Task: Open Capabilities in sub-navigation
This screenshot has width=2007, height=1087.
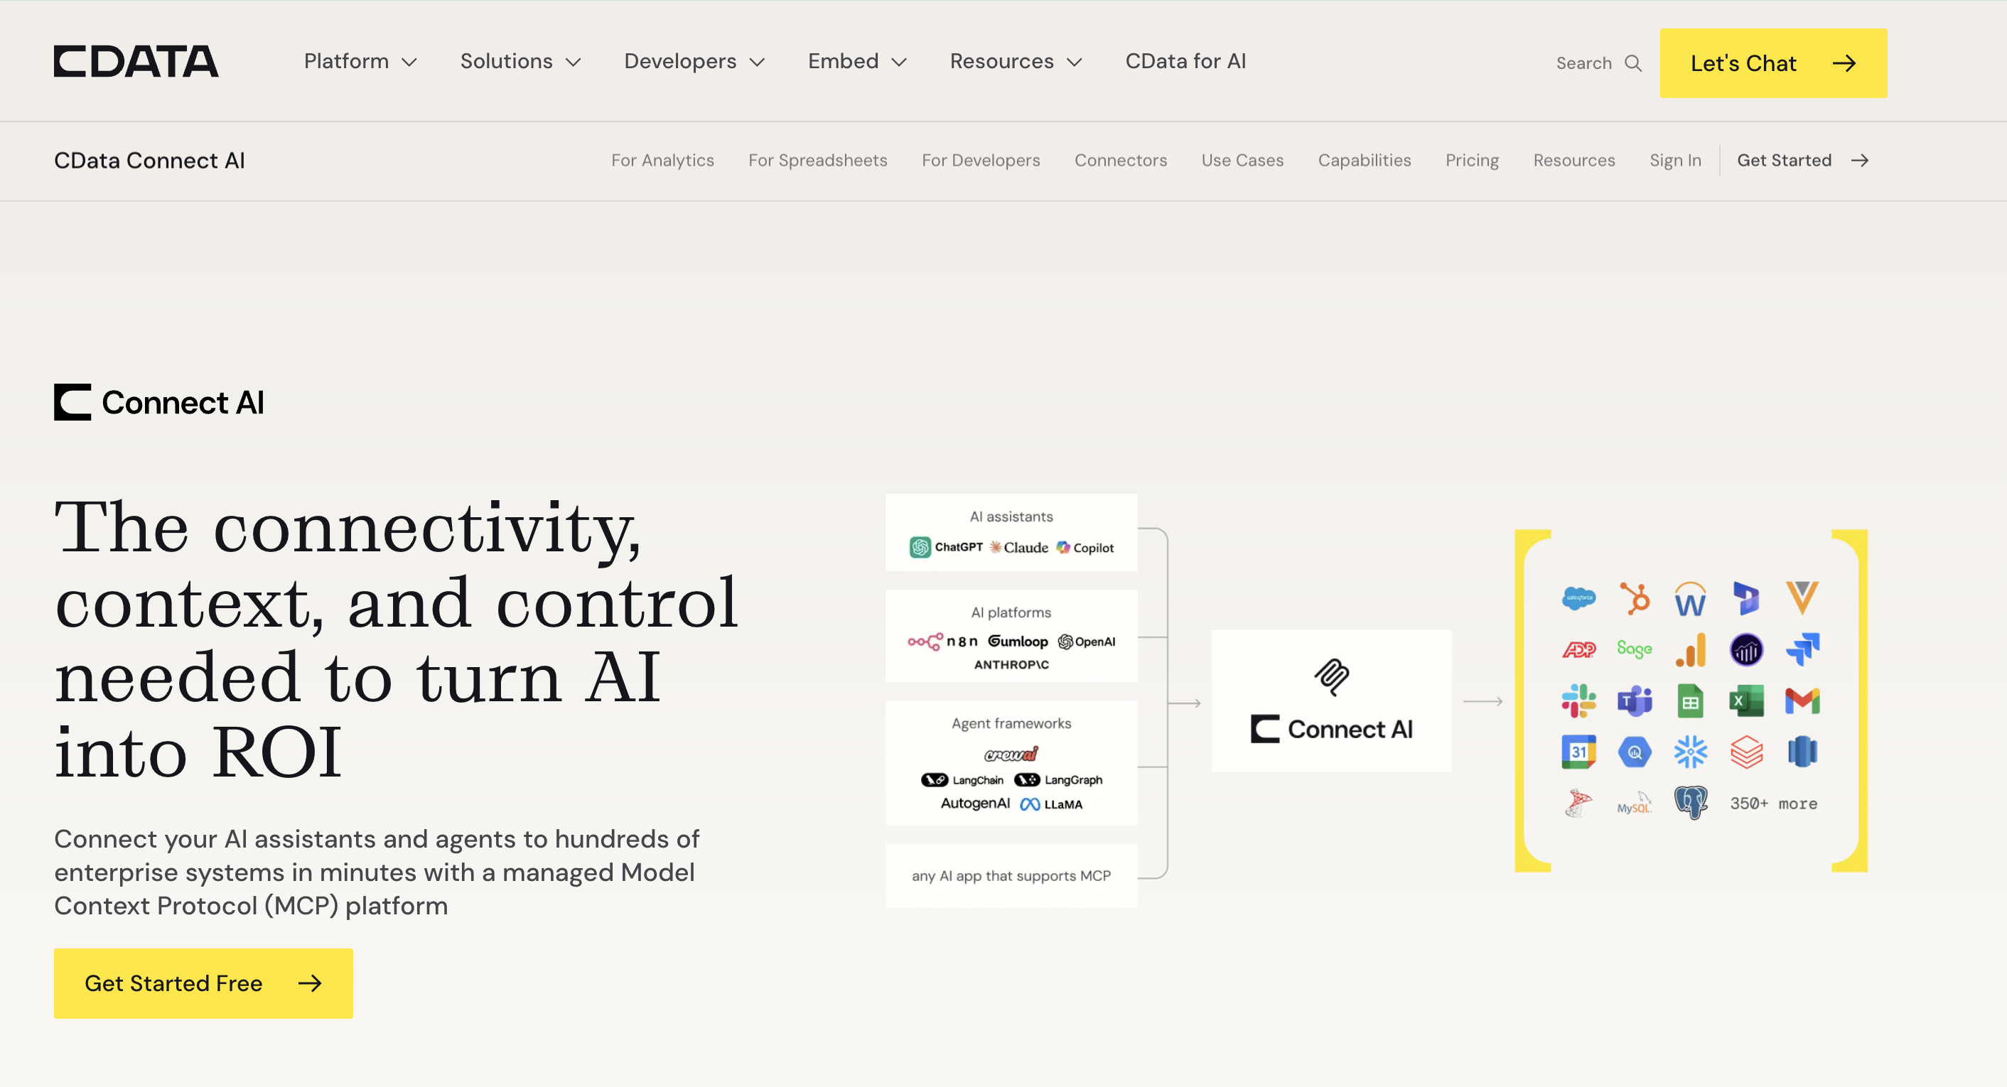Action: (x=1365, y=161)
